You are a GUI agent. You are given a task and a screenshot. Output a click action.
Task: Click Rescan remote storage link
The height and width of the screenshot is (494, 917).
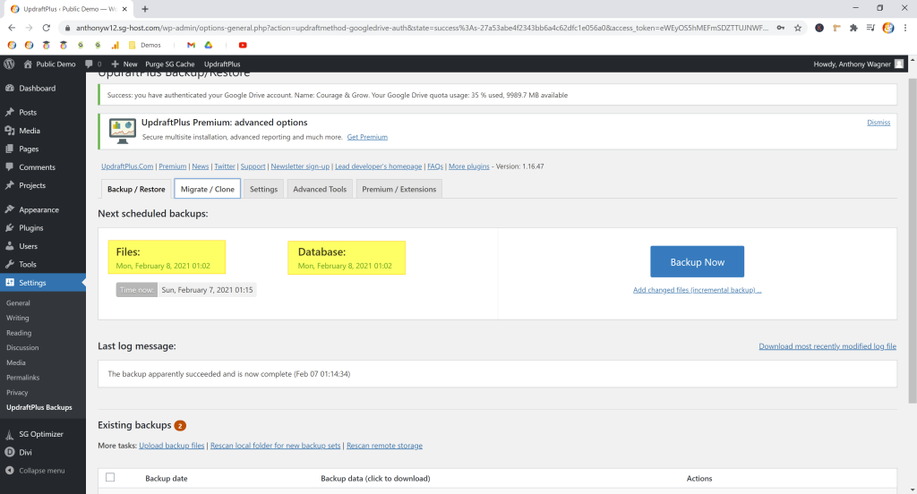(x=384, y=446)
